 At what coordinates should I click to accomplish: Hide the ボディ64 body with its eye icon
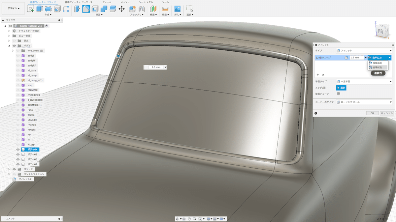pyautogui.click(x=18, y=150)
